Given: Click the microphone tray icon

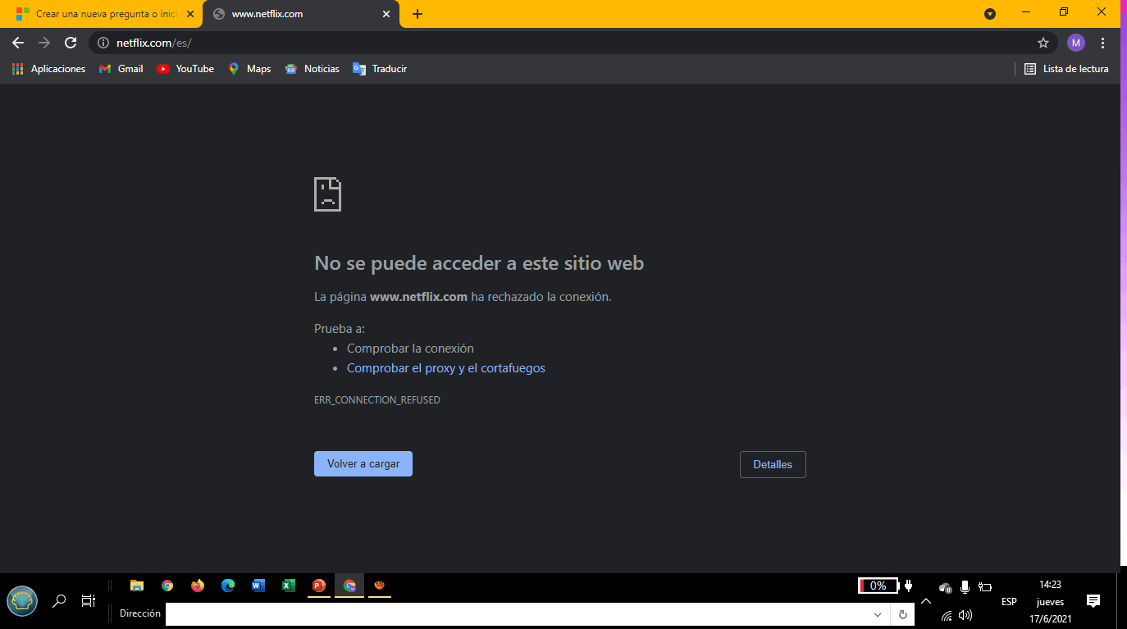Looking at the screenshot, I should [965, 587].
